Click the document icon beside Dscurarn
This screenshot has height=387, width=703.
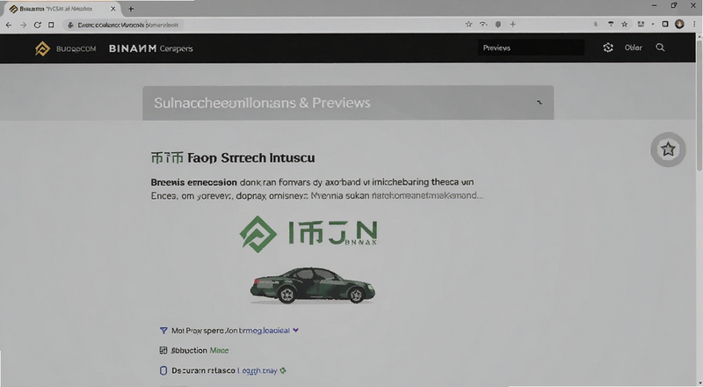pos(163,370)
